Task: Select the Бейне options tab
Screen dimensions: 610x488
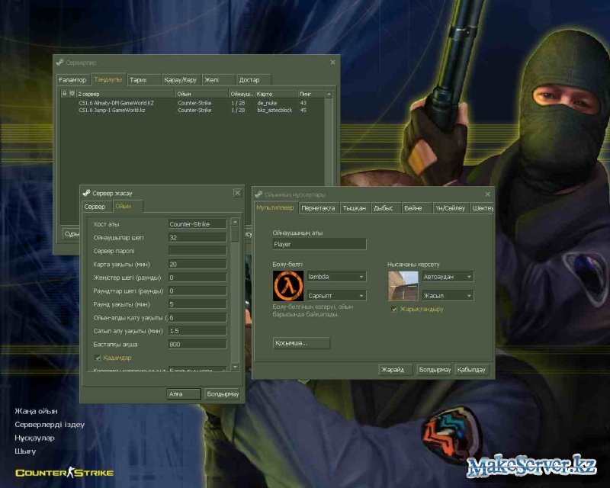Action: (416, 208)
